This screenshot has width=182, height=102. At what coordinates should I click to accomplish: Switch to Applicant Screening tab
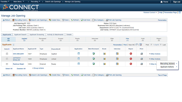point(37,35)
